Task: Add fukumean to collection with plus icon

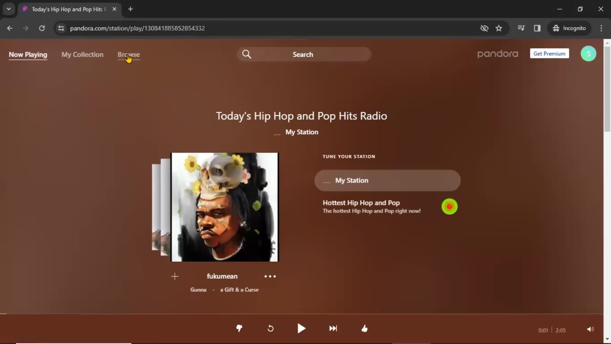Action: tap(175, 276)
